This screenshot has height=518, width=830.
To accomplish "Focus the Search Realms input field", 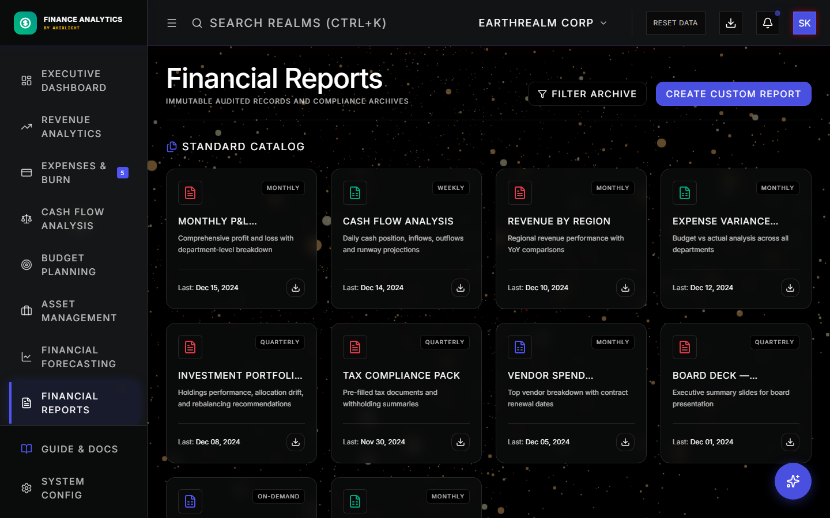I will click(298, 23).
